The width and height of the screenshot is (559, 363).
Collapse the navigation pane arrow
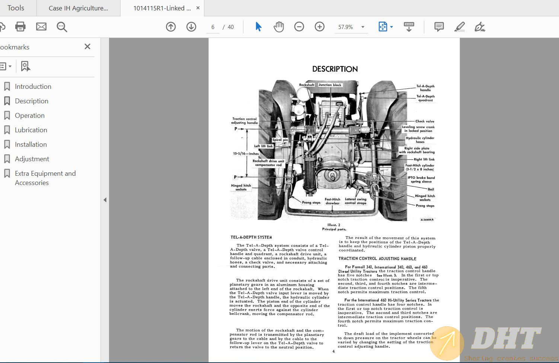click(105, 200)
